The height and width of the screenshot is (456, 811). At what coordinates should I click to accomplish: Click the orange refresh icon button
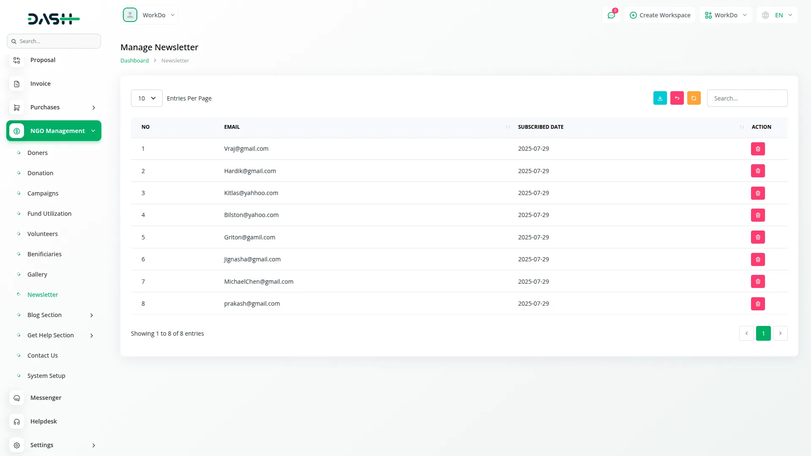(x=694, y=98)
